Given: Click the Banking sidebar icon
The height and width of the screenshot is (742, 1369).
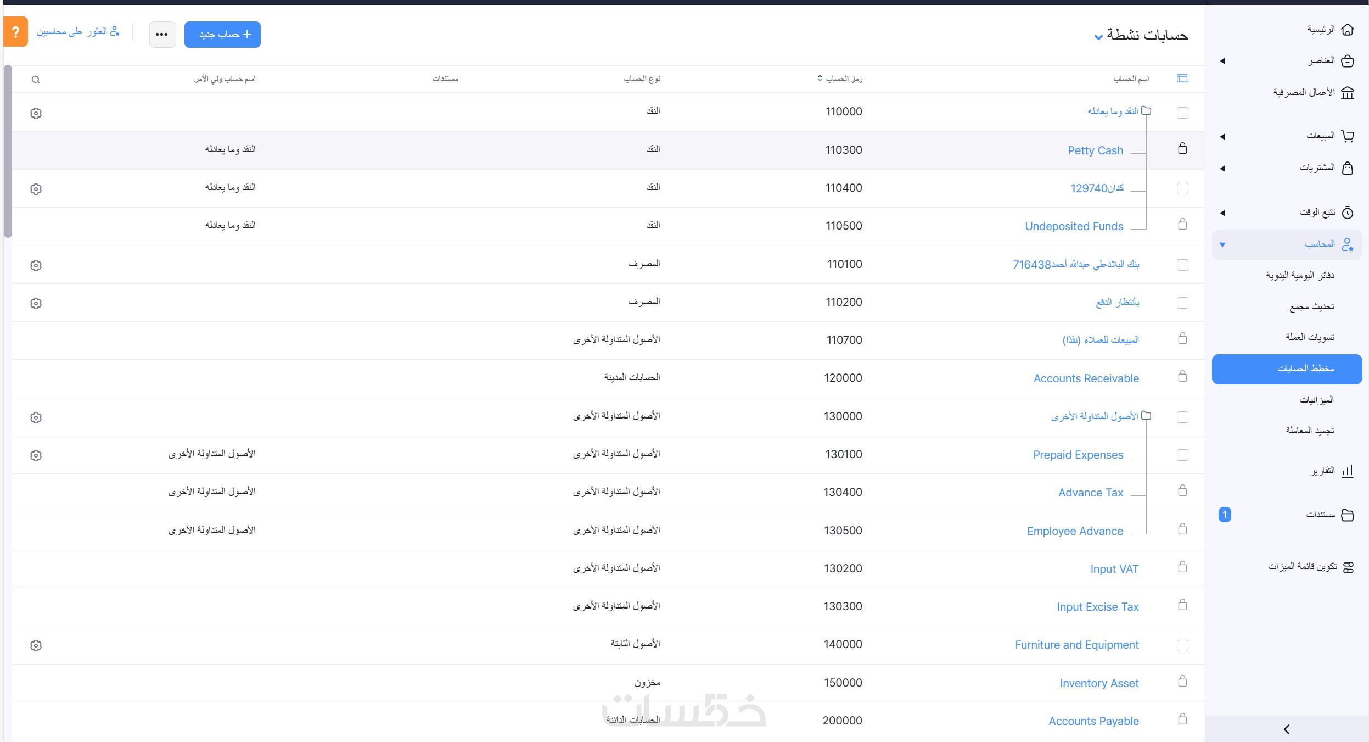Looking at the screenshot, I should pos(1348,93).
